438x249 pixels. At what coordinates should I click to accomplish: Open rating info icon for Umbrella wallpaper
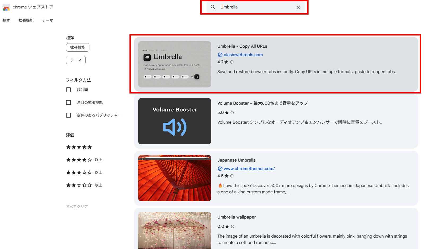pyautogui.click(x=233, y=226)
